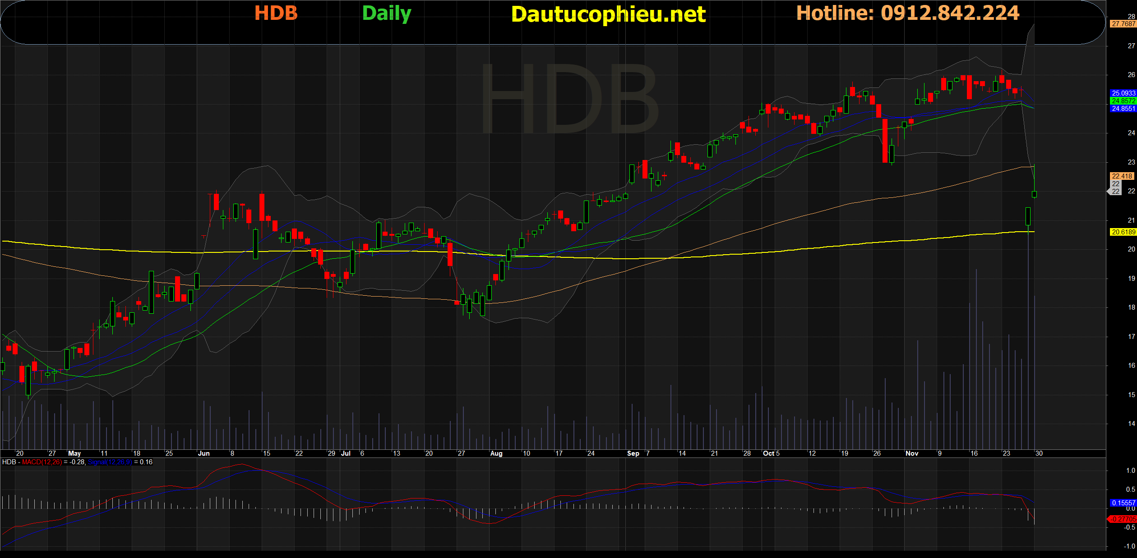The height and width of the screenshot is (558, 1137).
Task: Select the blue 25.0933 price label
Action: click(x=1123, y=93)
